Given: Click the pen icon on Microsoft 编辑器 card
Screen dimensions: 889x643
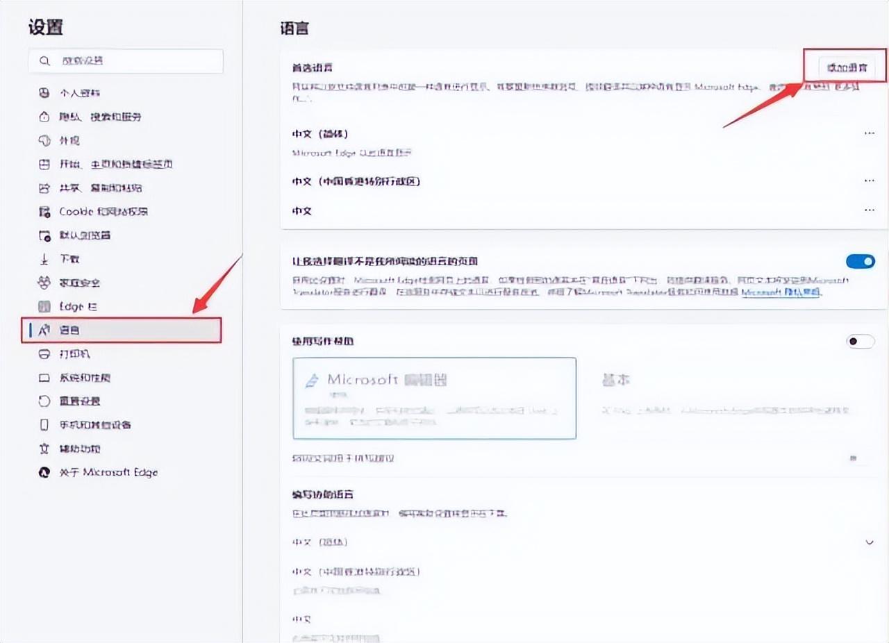Looking at the screenshot, I should [313, 381].
